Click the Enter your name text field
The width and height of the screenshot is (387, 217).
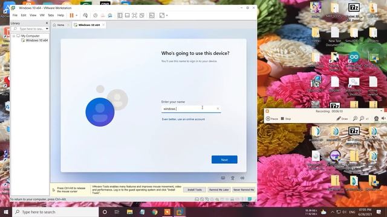point(191,108)
